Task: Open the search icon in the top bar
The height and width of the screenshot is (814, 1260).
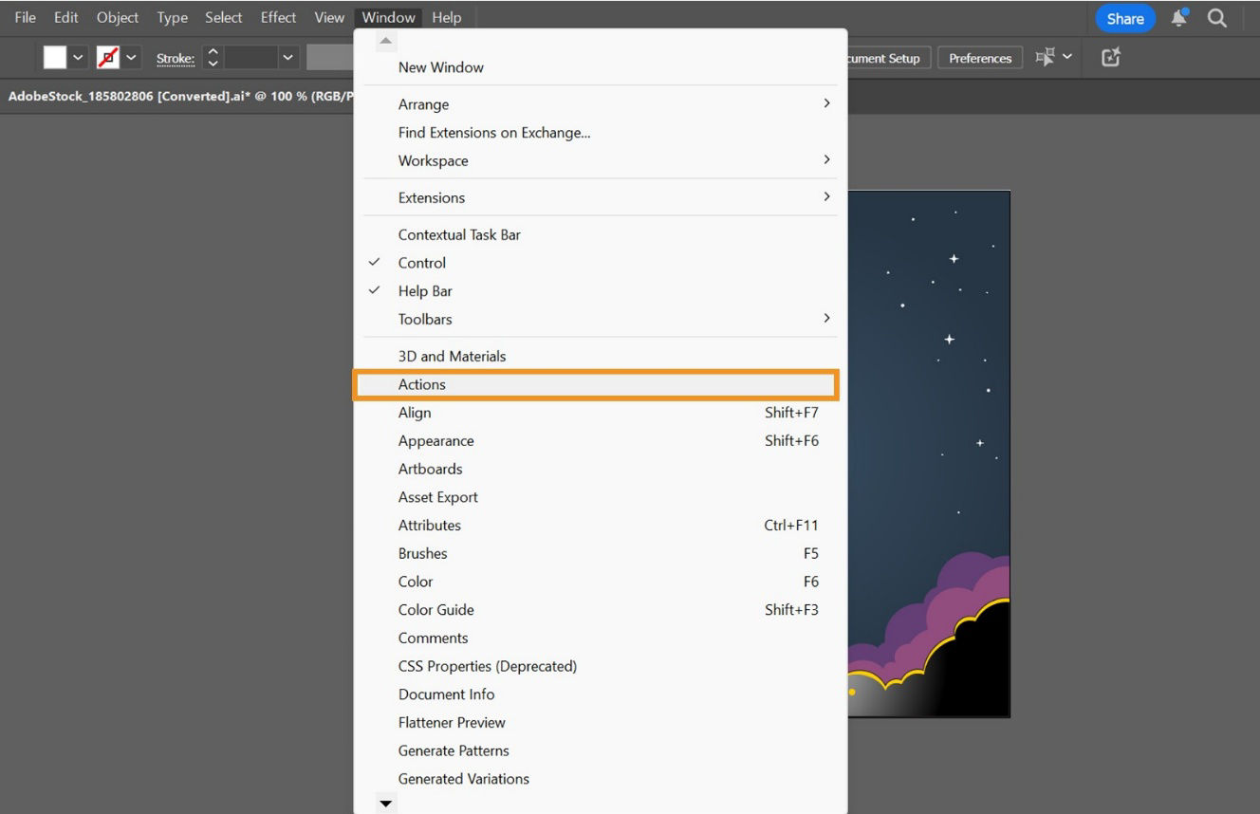Action: [x=1218, y=17]
